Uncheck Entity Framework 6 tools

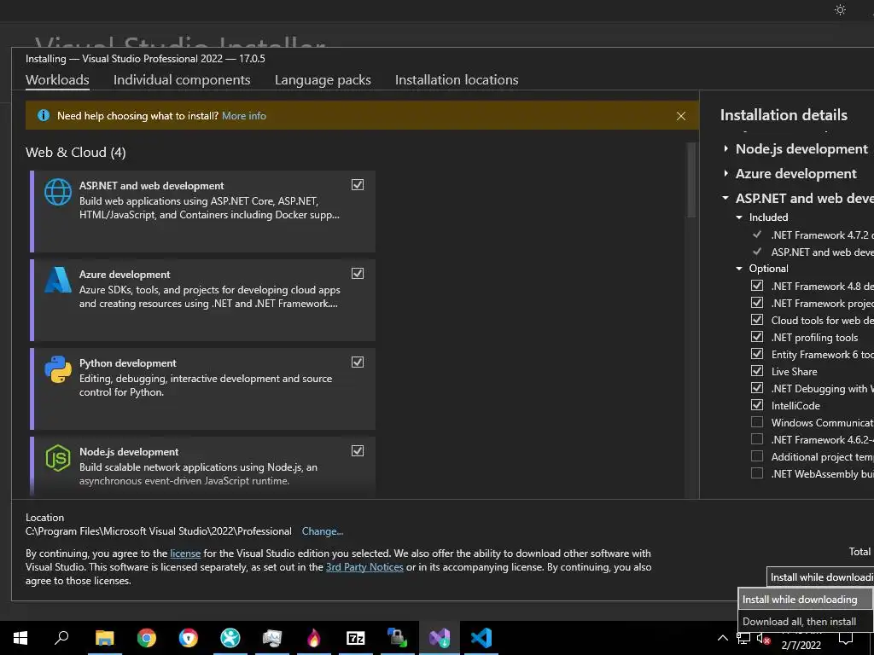point(756,354)
